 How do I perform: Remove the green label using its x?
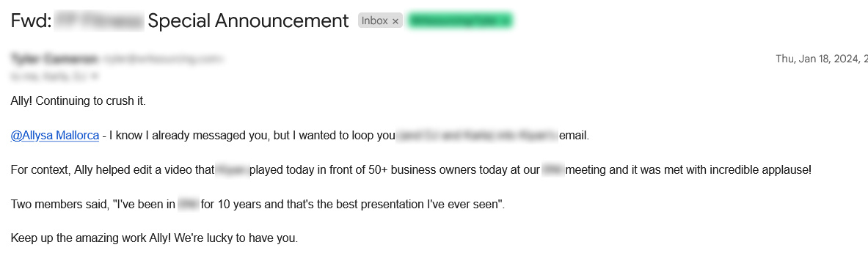tap(505, 21)
